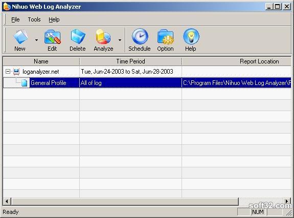Image resolution: width=294 pixels, height=218 pixels.
Task: Click the horizontal scrollbar thumb
Action: pos(125,202)
